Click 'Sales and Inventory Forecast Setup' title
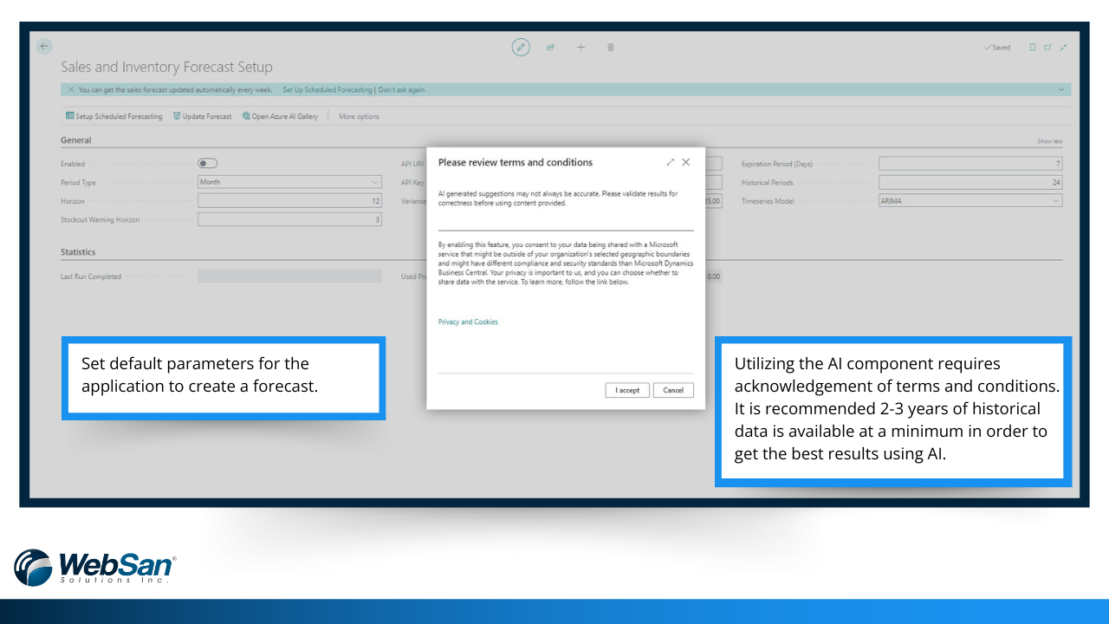 (166, 67)
